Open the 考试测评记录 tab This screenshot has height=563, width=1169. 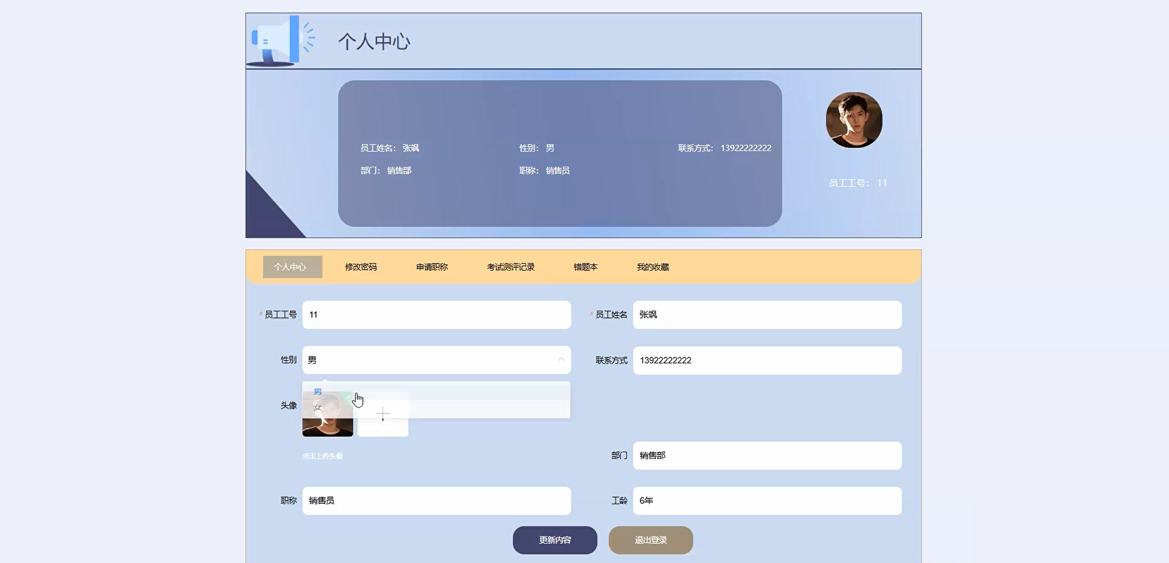pyautogui.click(x=510, y=267)
